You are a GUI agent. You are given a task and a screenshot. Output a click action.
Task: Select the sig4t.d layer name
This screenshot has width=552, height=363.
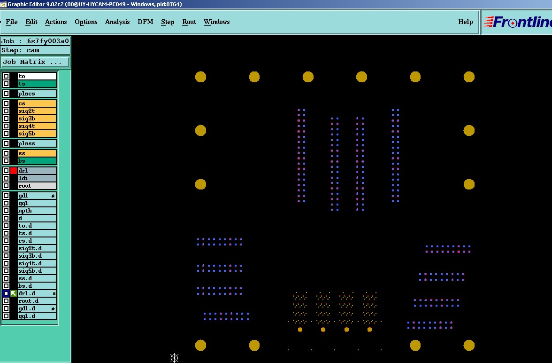pyautogui.click(x=37, y=263)
